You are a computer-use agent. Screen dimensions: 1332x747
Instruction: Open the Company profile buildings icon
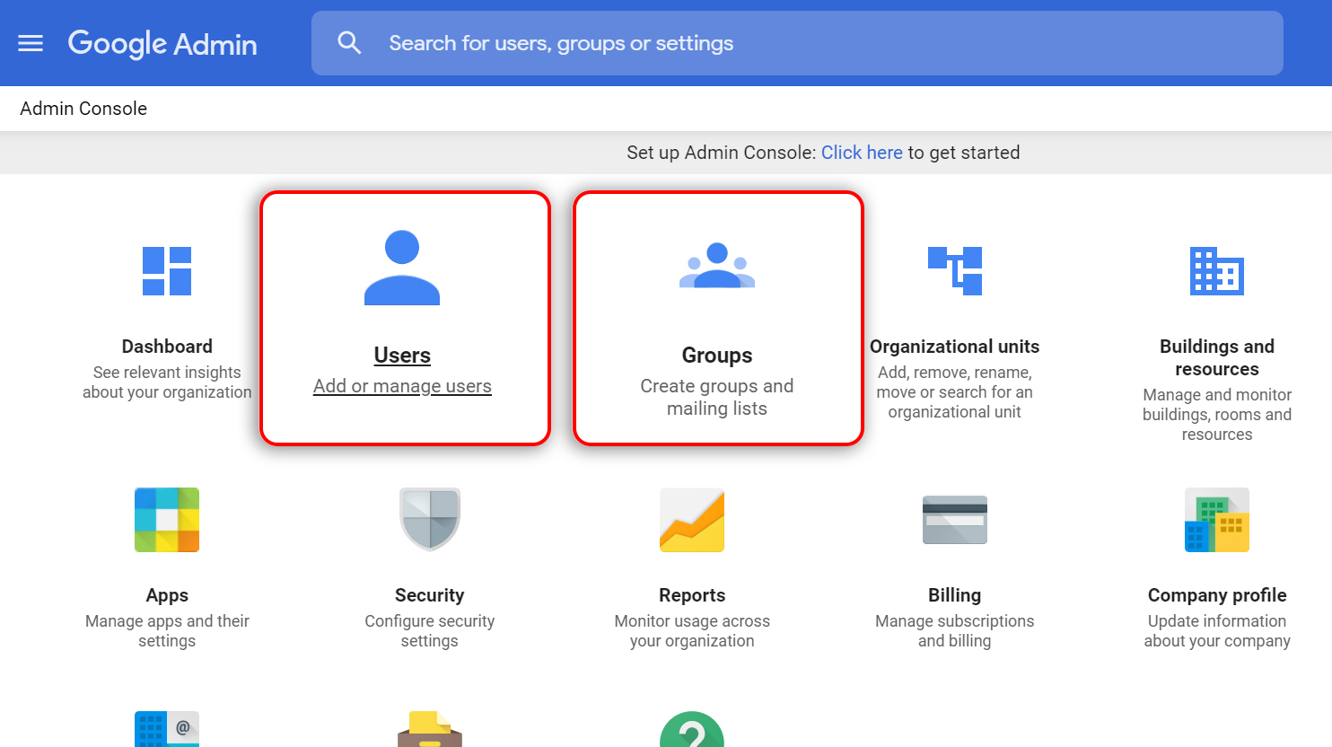(x=1217, y=520)
